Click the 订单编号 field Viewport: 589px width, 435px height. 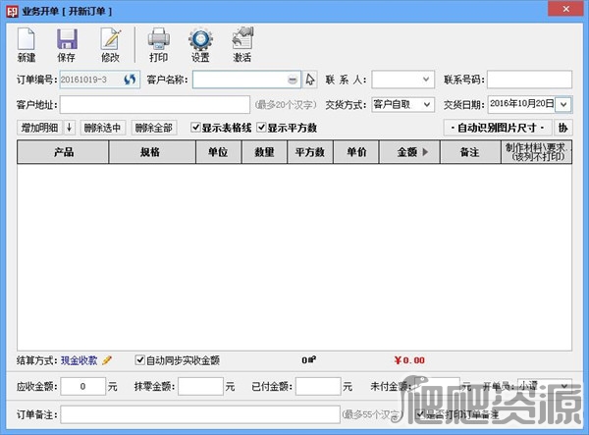pos(100,80)
